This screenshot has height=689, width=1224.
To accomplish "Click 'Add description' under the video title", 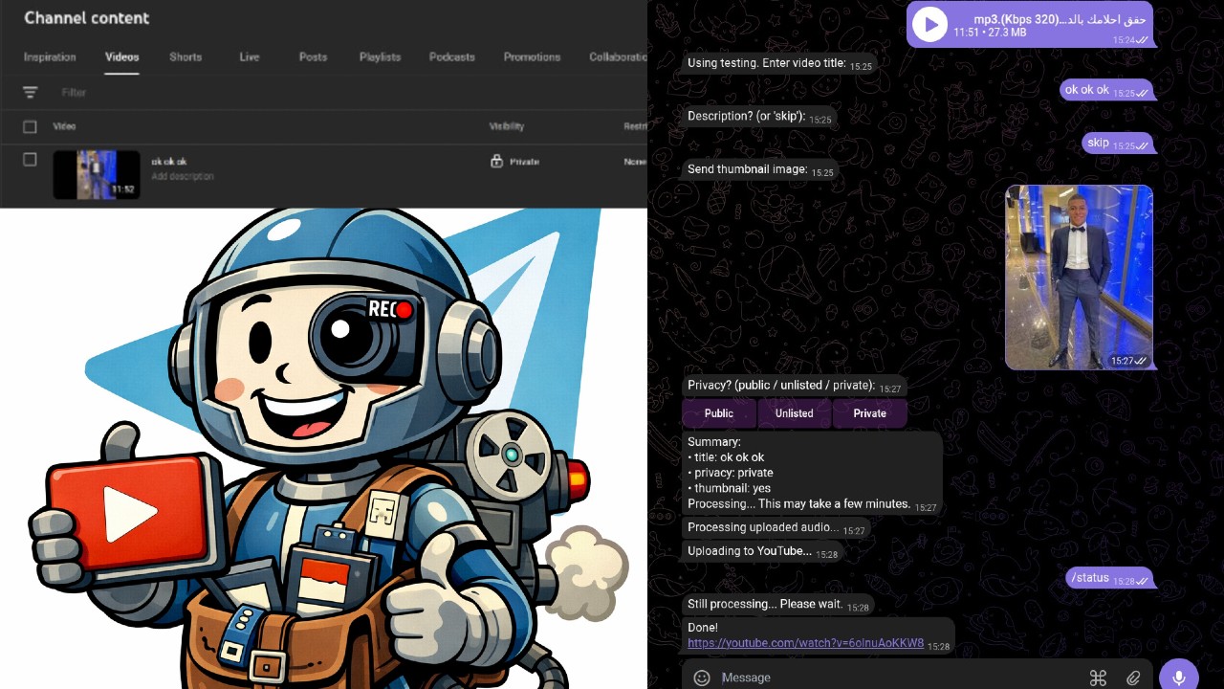I will coord(183,176).
